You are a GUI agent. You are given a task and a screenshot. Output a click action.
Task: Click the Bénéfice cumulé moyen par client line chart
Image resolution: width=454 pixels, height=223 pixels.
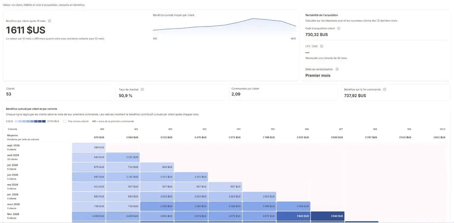click(x=225, y=27)
